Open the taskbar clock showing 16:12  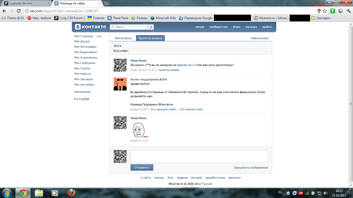339,193
